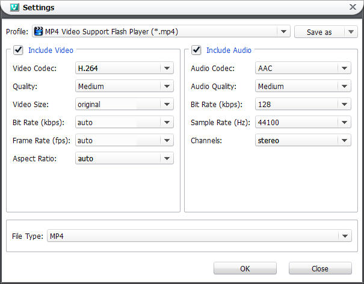Click the Save as button

pyautogui.click(x=319, y=32)
